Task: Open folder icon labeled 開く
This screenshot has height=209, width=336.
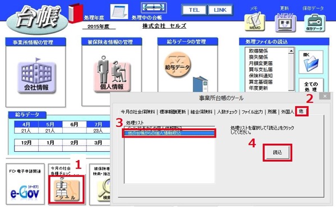Action: [311, 62]
